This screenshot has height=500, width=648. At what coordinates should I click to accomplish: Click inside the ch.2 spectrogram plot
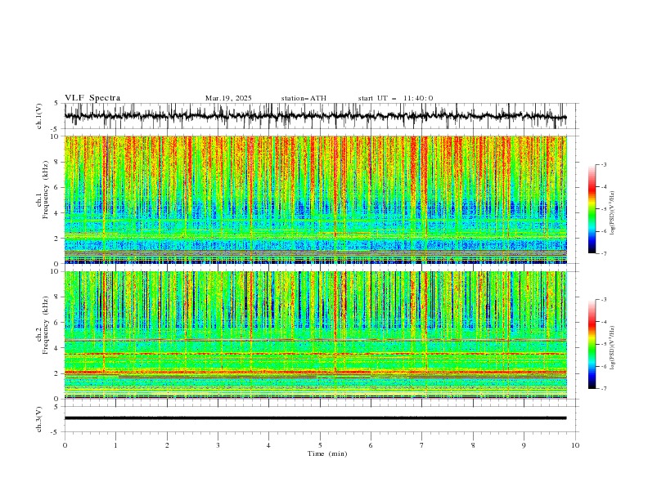coord(315,335)
